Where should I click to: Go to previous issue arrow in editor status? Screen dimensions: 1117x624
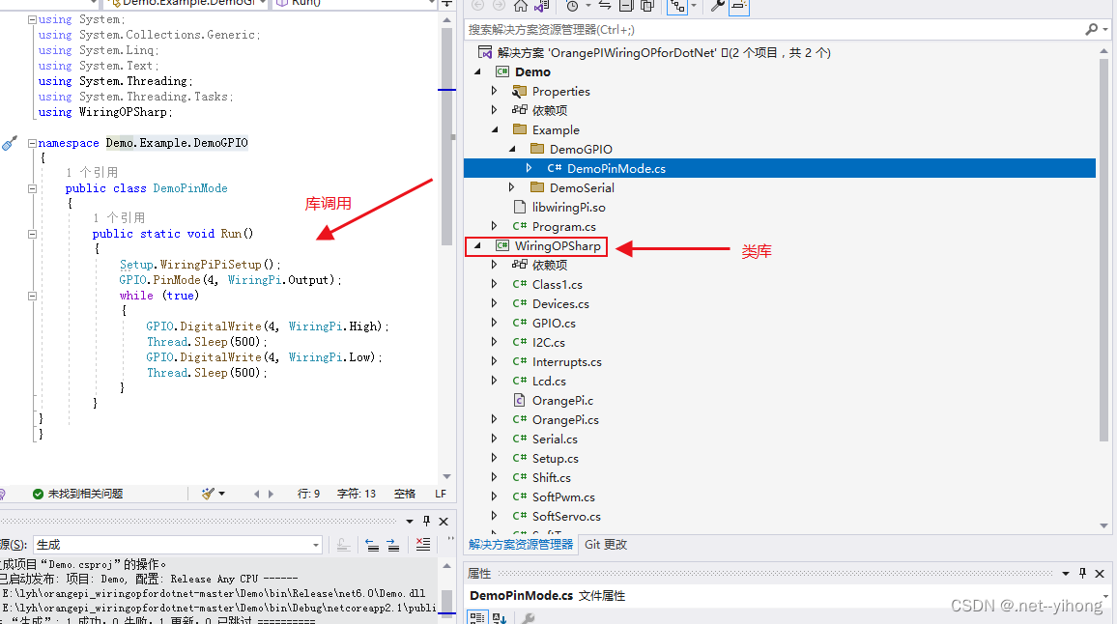point(256,494)
